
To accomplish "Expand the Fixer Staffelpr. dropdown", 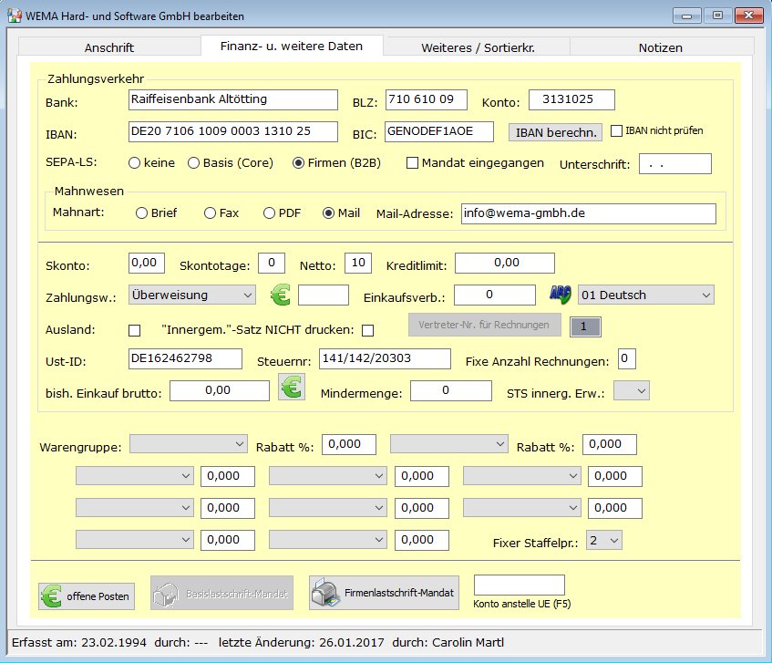I will tap(604, 540).
